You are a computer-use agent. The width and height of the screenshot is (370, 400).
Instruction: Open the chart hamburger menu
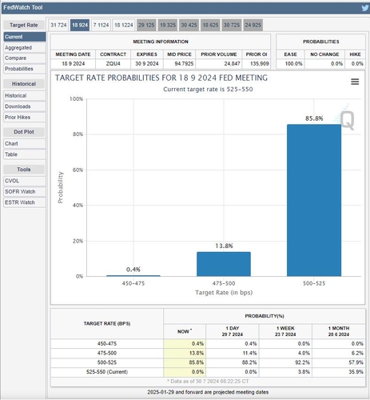355,82
